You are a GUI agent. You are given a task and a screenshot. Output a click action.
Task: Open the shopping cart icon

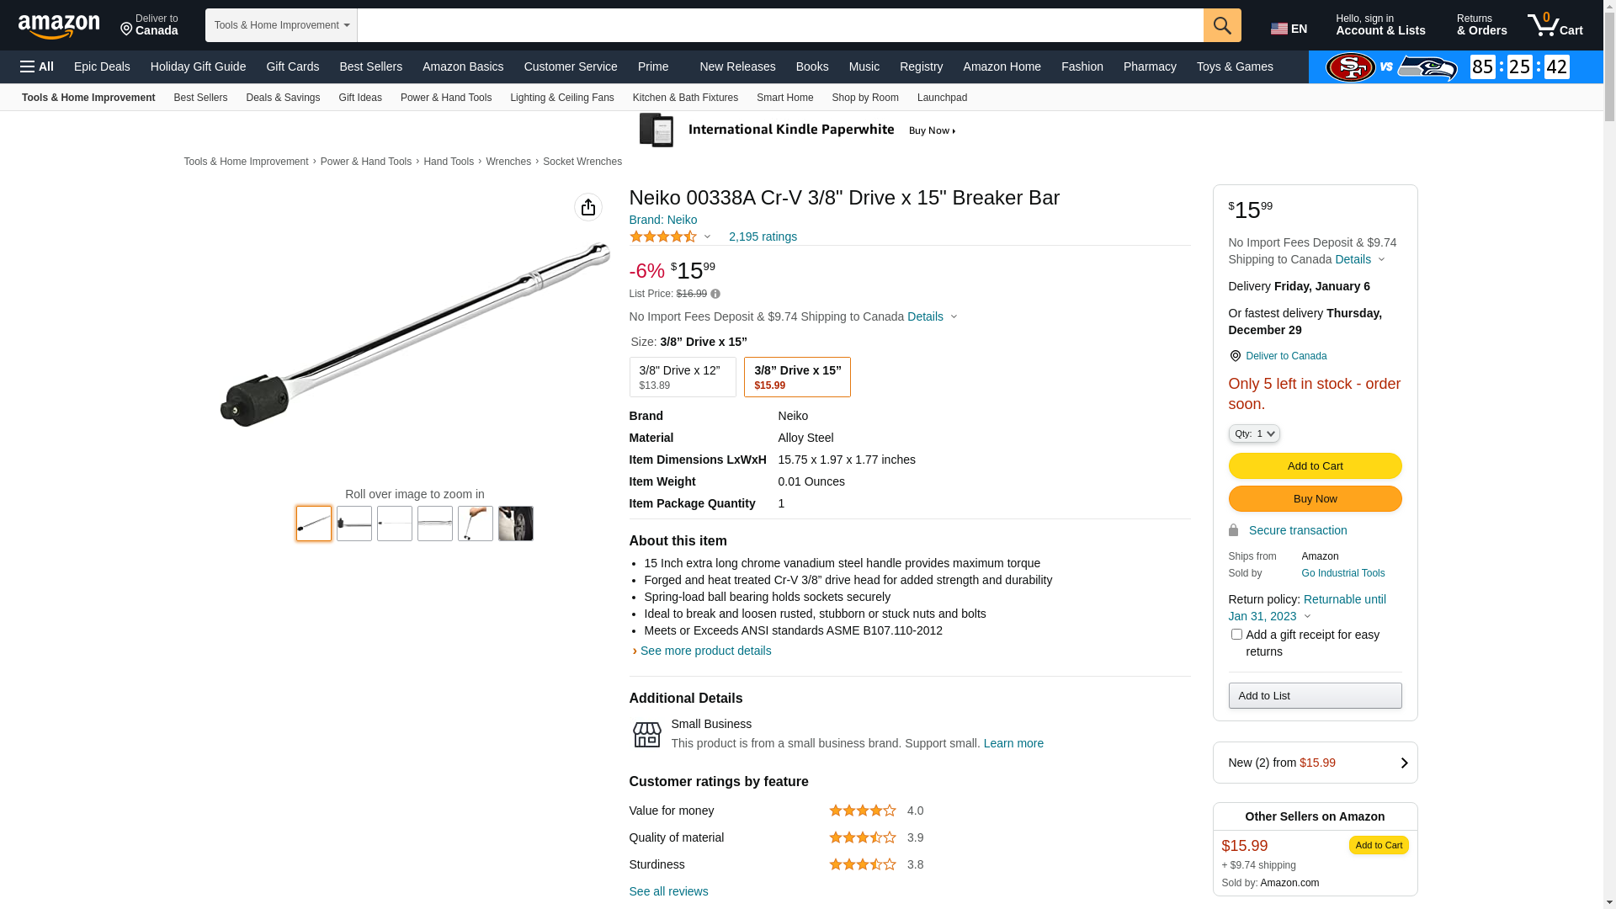(x=1555, y=25)
